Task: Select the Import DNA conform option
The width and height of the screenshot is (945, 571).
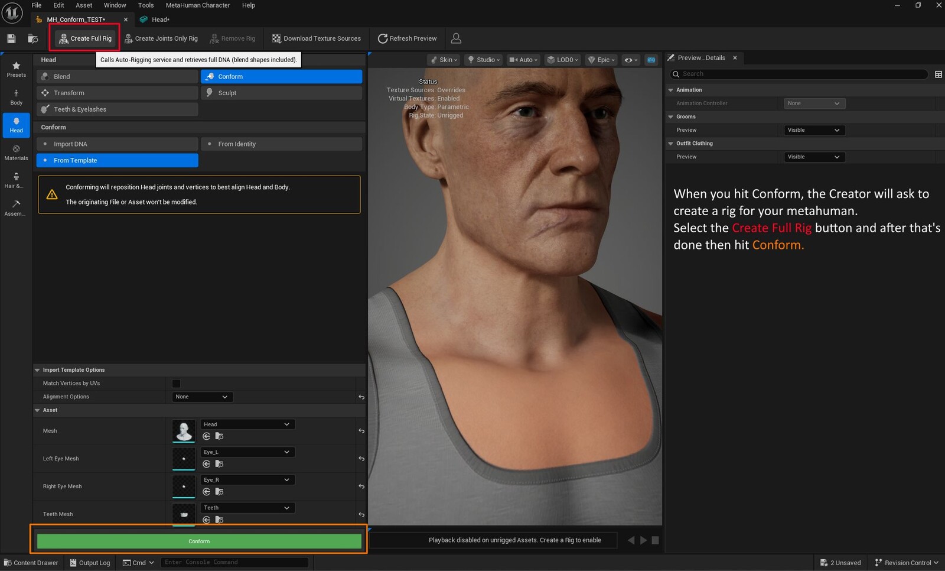Action: (117, 144)
